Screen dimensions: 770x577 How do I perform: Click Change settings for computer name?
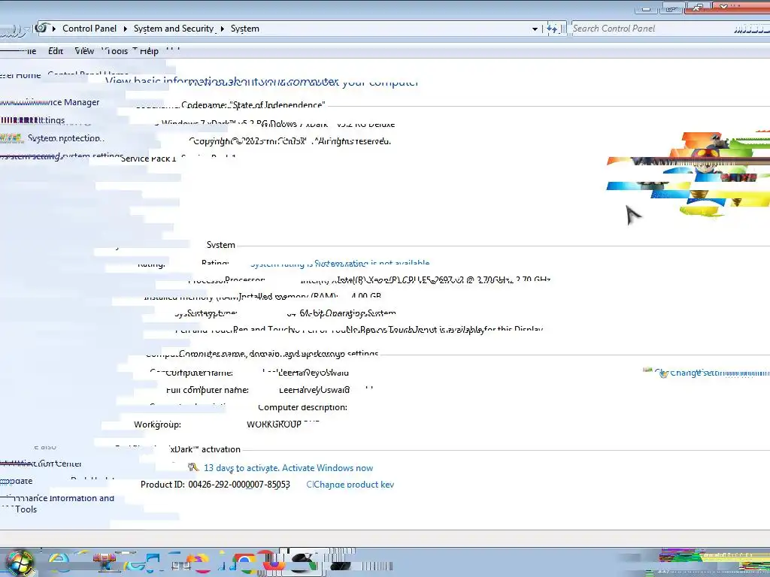[718, 373]
